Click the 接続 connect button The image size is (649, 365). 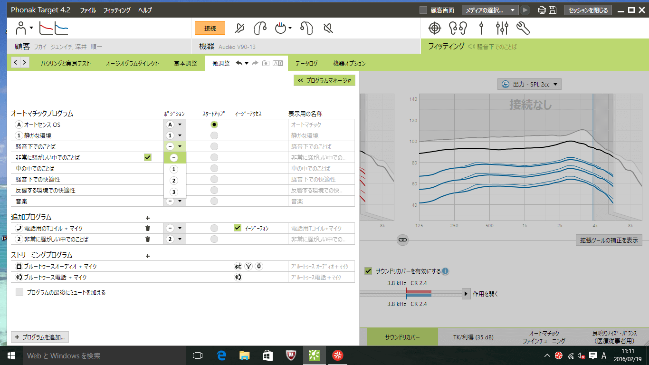210,29
